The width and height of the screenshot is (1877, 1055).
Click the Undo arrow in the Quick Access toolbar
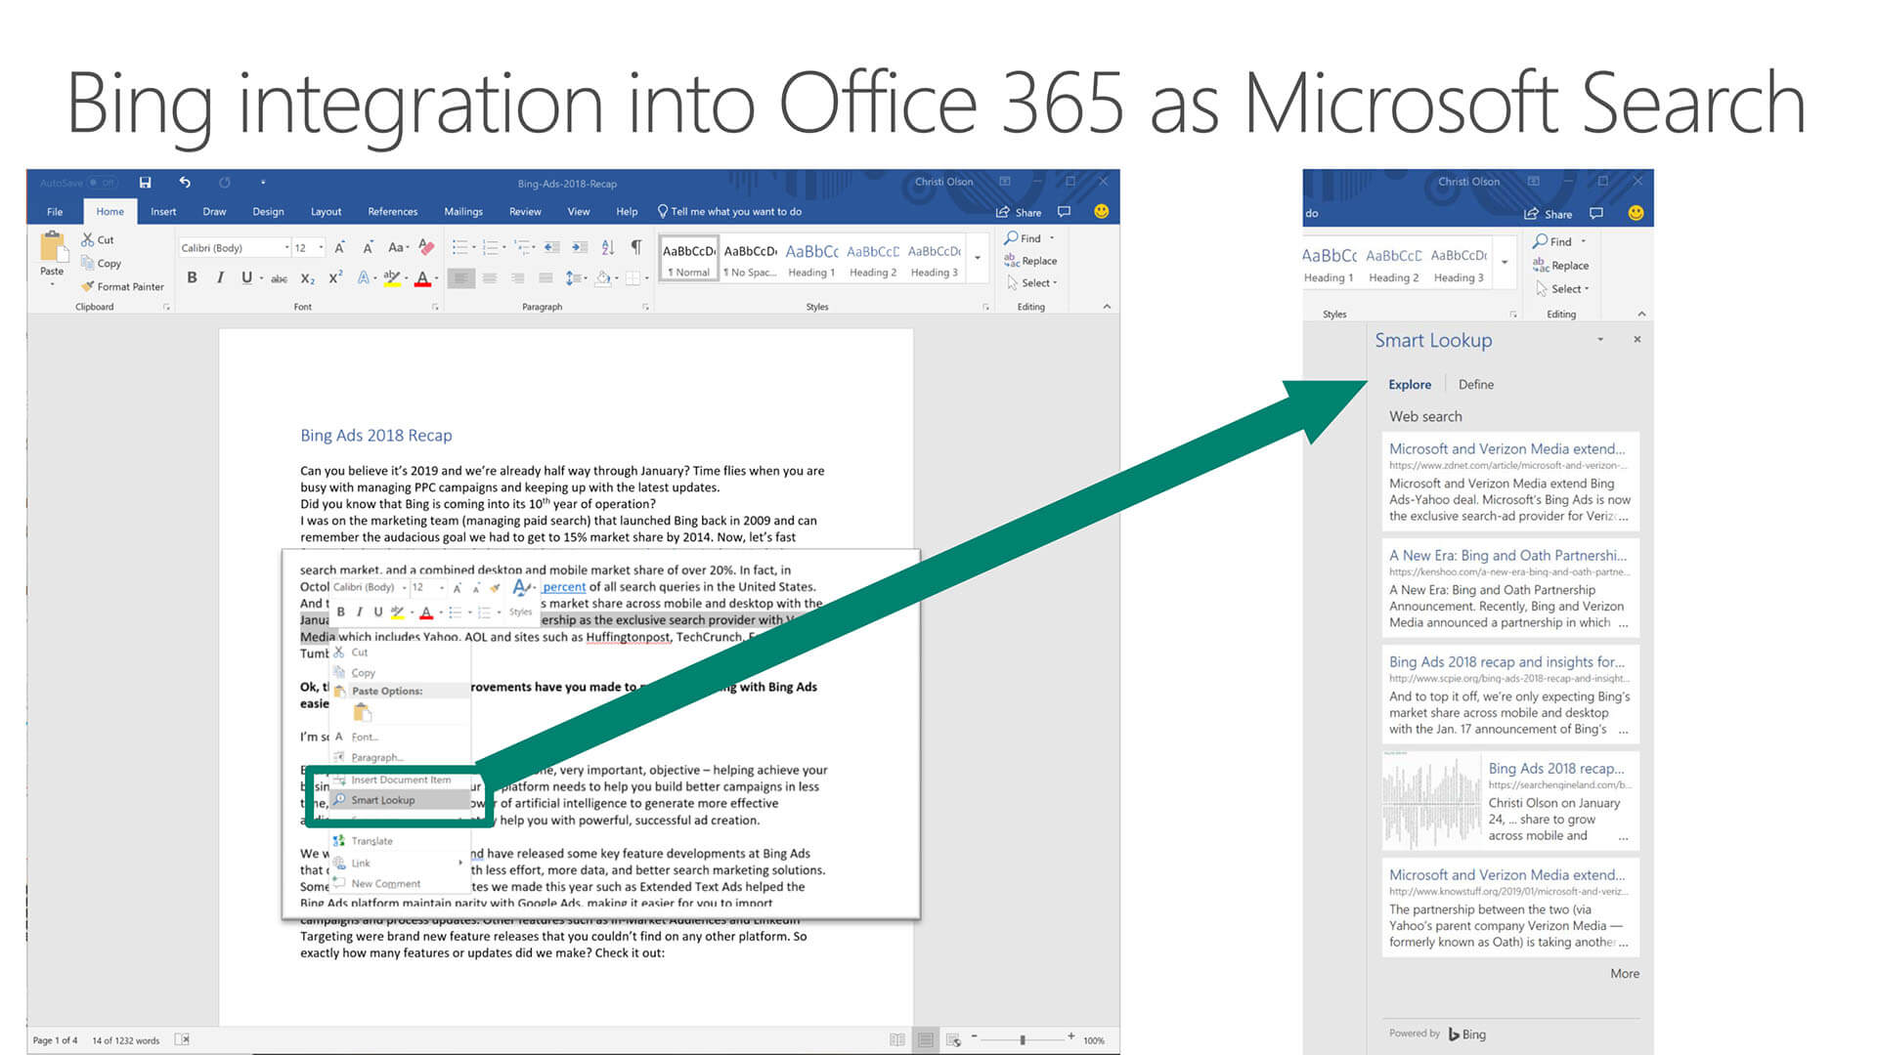185,183
